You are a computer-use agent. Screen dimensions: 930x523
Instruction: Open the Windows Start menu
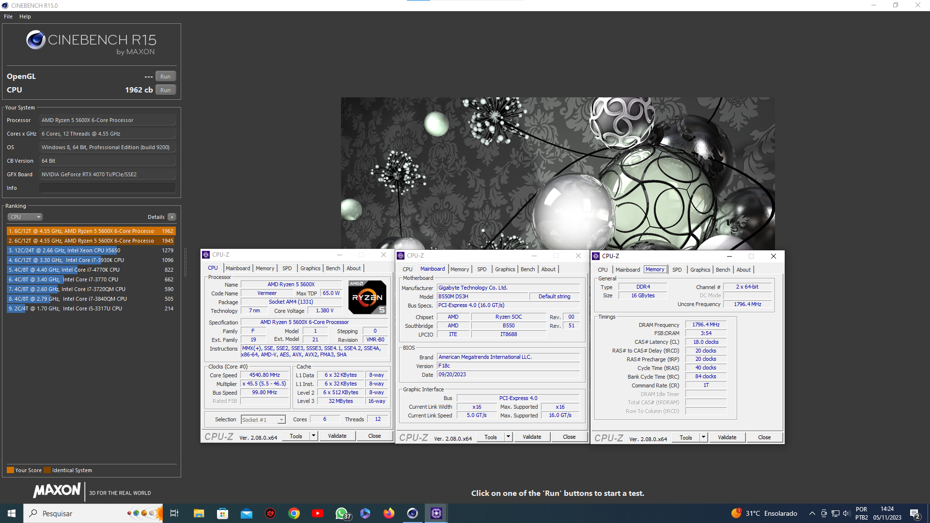click(12, 513)
